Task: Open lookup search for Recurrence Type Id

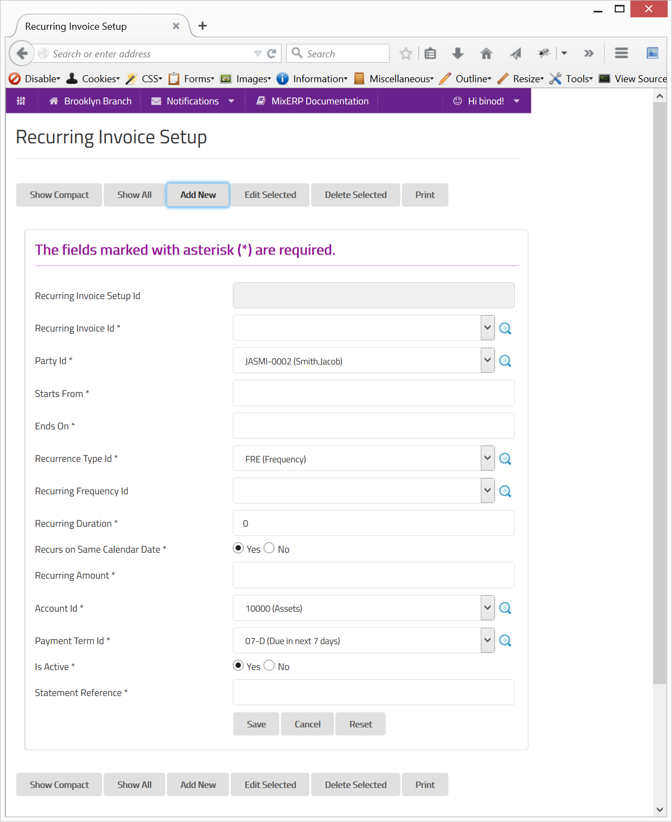Action: (505, 459)
